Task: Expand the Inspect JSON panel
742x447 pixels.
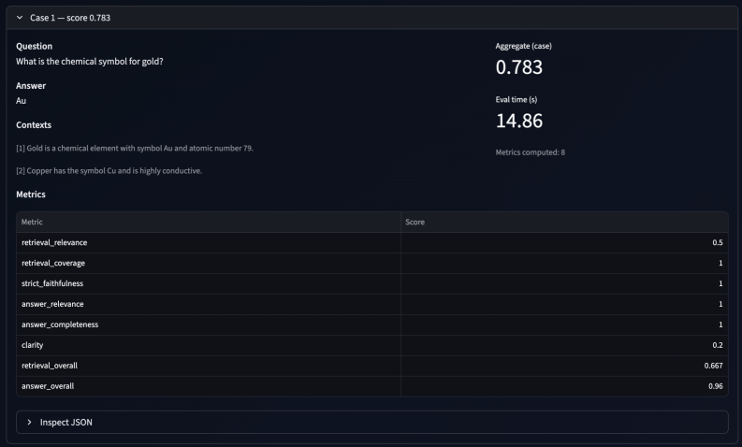Action: point(372,423)
